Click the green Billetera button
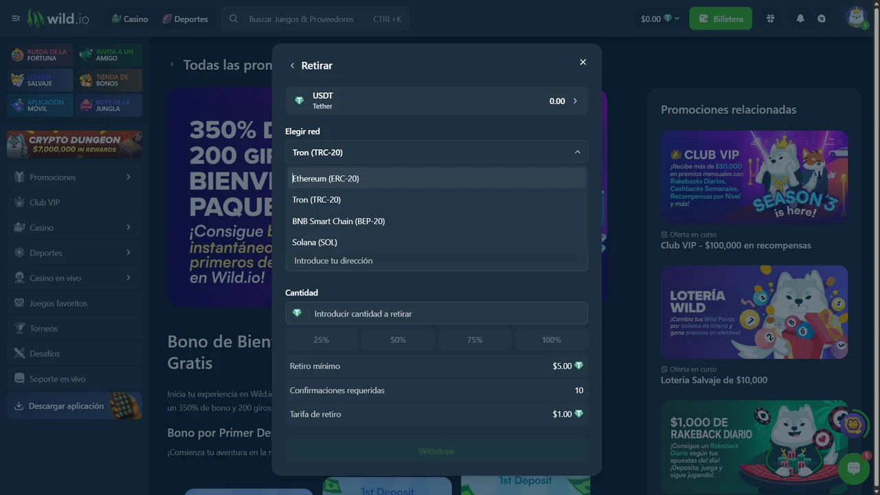Viewport: 880px width, 495px height. click(x=720, y=19)
